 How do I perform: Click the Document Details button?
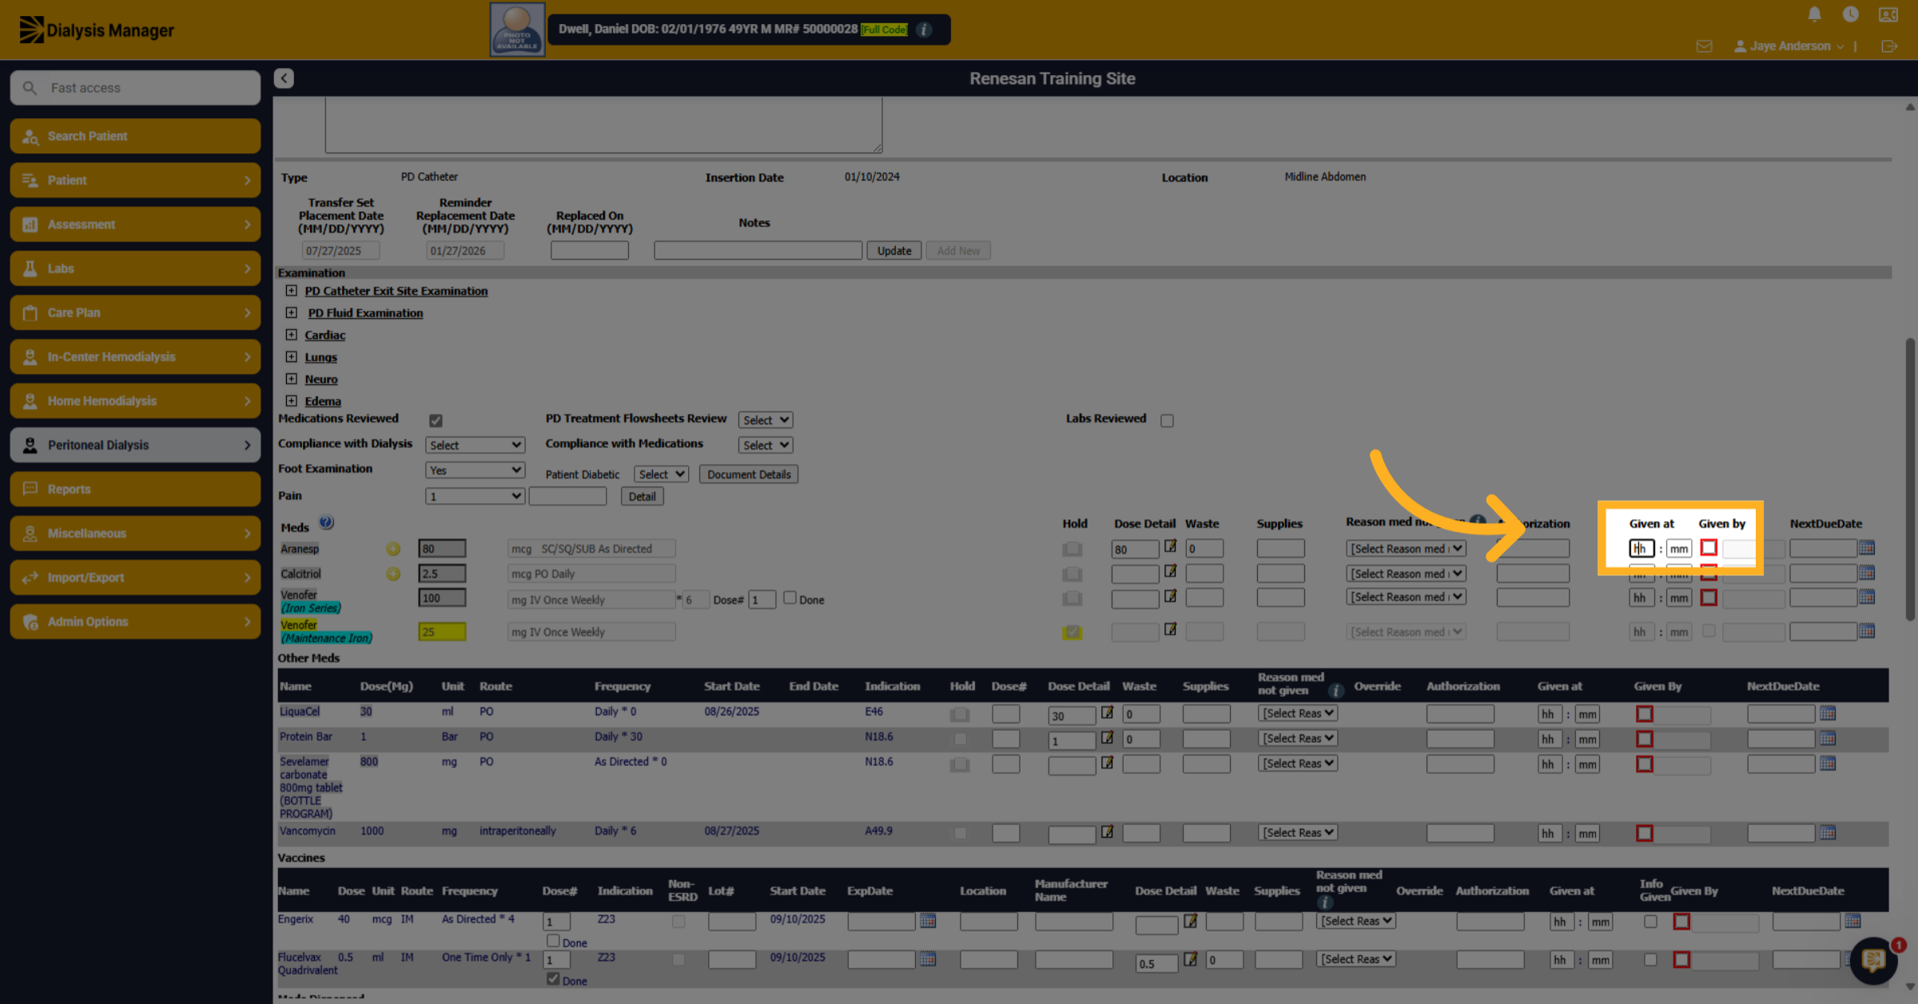[749, 474]
